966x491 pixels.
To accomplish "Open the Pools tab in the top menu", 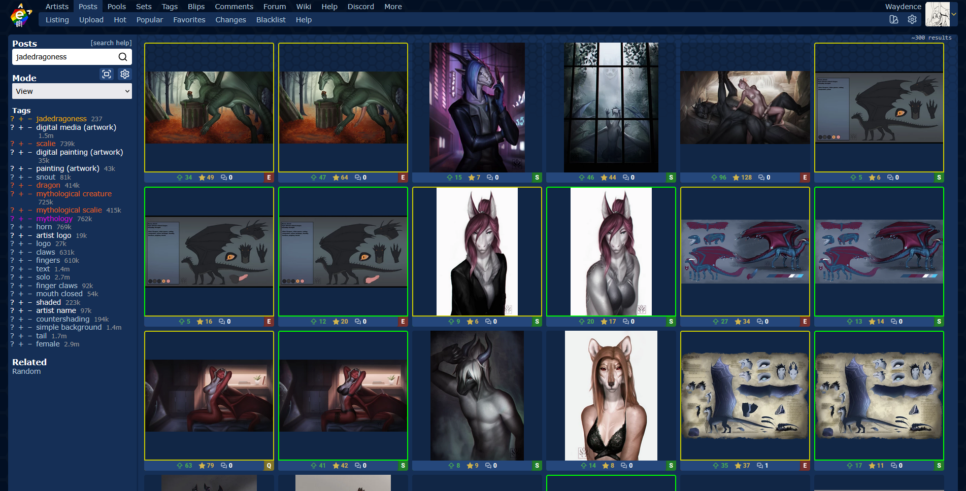I will click(x=116, y=7).
